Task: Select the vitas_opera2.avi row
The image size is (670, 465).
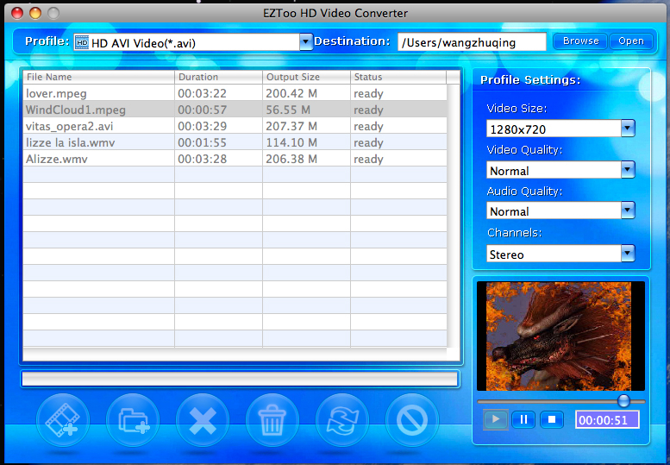Action: click(x=235, y=126)
